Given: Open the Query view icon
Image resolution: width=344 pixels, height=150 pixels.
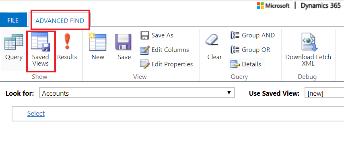Looking at the screenshot, I should tap(14, 47).
